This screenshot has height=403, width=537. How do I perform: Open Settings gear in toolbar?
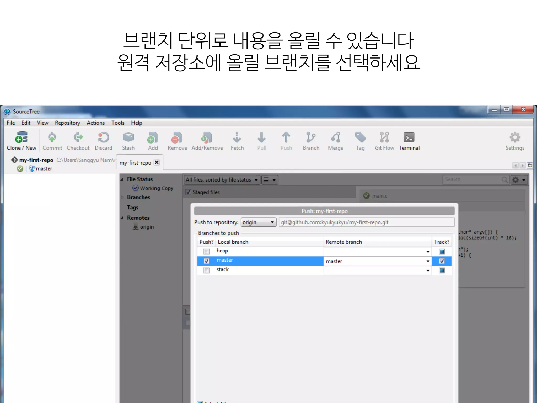(515, 137)
